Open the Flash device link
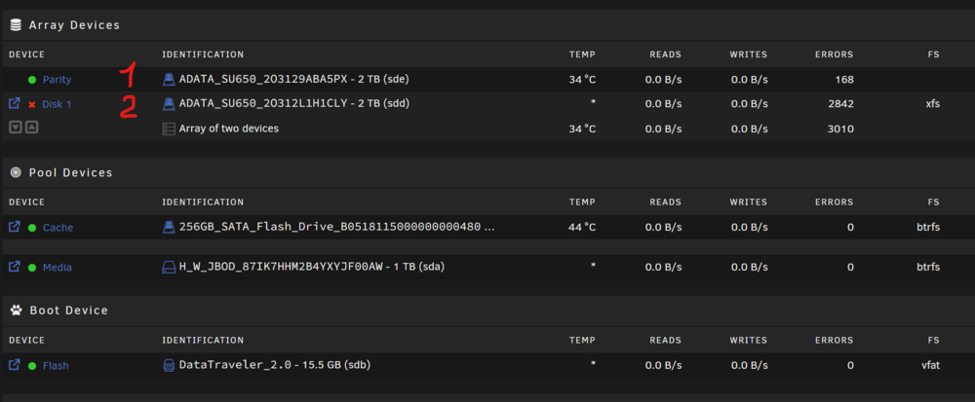The width and height of the screenshot is (975, 402). (56, 365)
